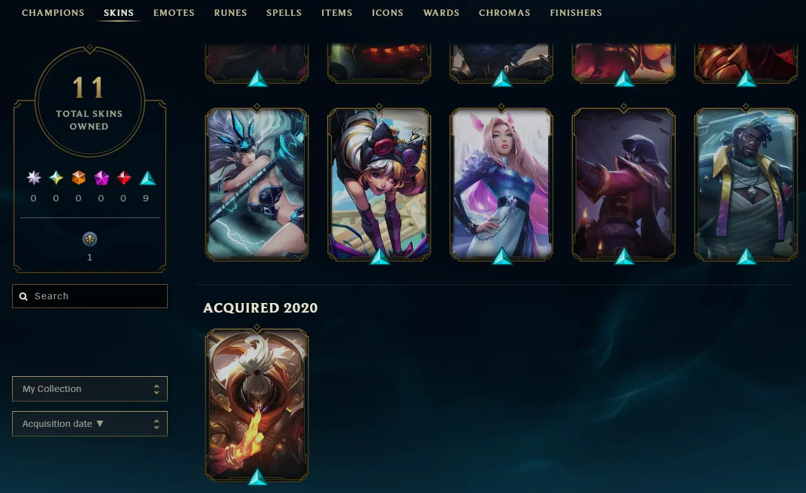Image resolution: width=806 pixels, height=493 pixels.
Task: Click the legacy skins round badge icon
Action: [90, 240]
